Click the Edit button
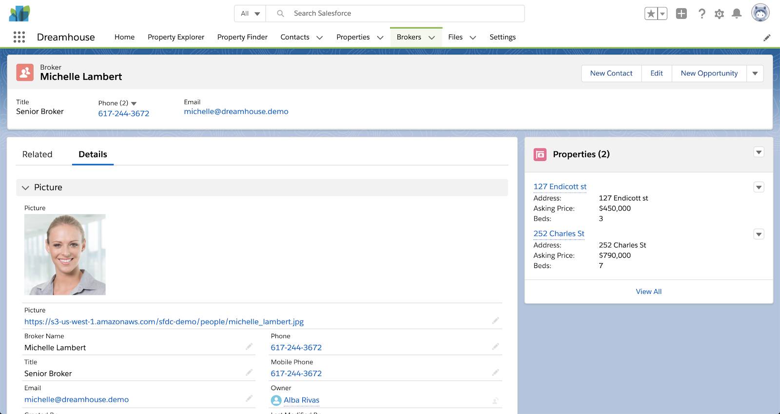Viewport: 780px width, 414px height. point(657,73)
